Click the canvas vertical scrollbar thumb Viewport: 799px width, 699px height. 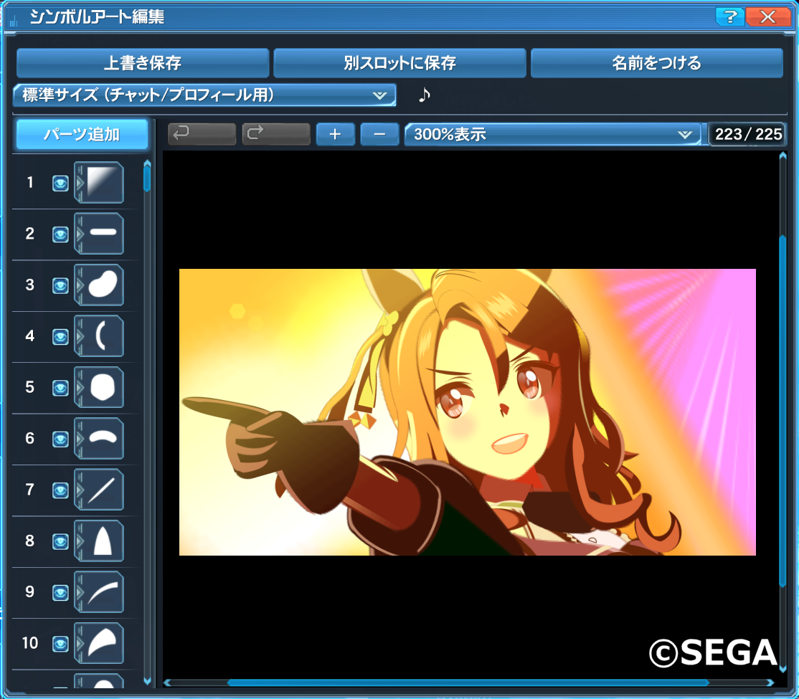tap(783, 412)
